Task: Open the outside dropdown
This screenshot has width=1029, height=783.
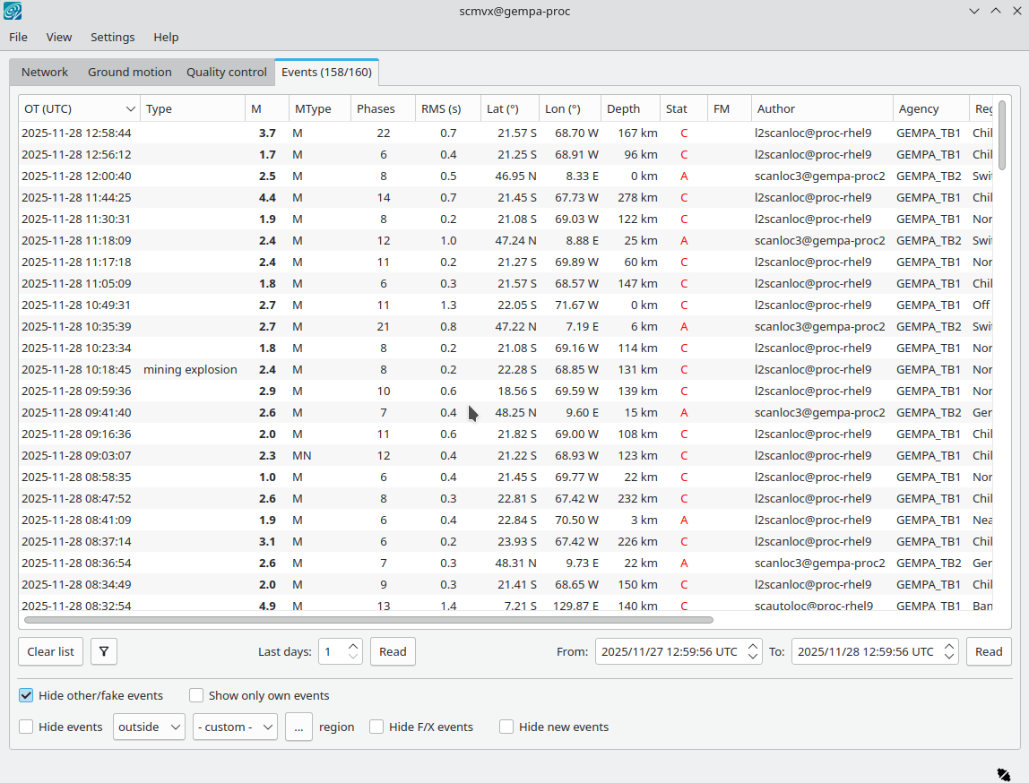Action: click(149, 727)
